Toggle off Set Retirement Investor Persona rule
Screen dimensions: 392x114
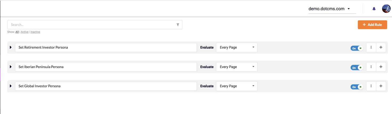[x=357, y=48]
